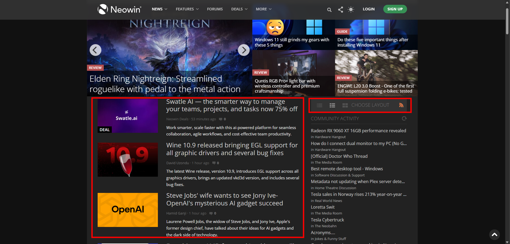
Task: Click the OpenAI article thumbnail
Action: pyautogui.click(x=127, y=210)
